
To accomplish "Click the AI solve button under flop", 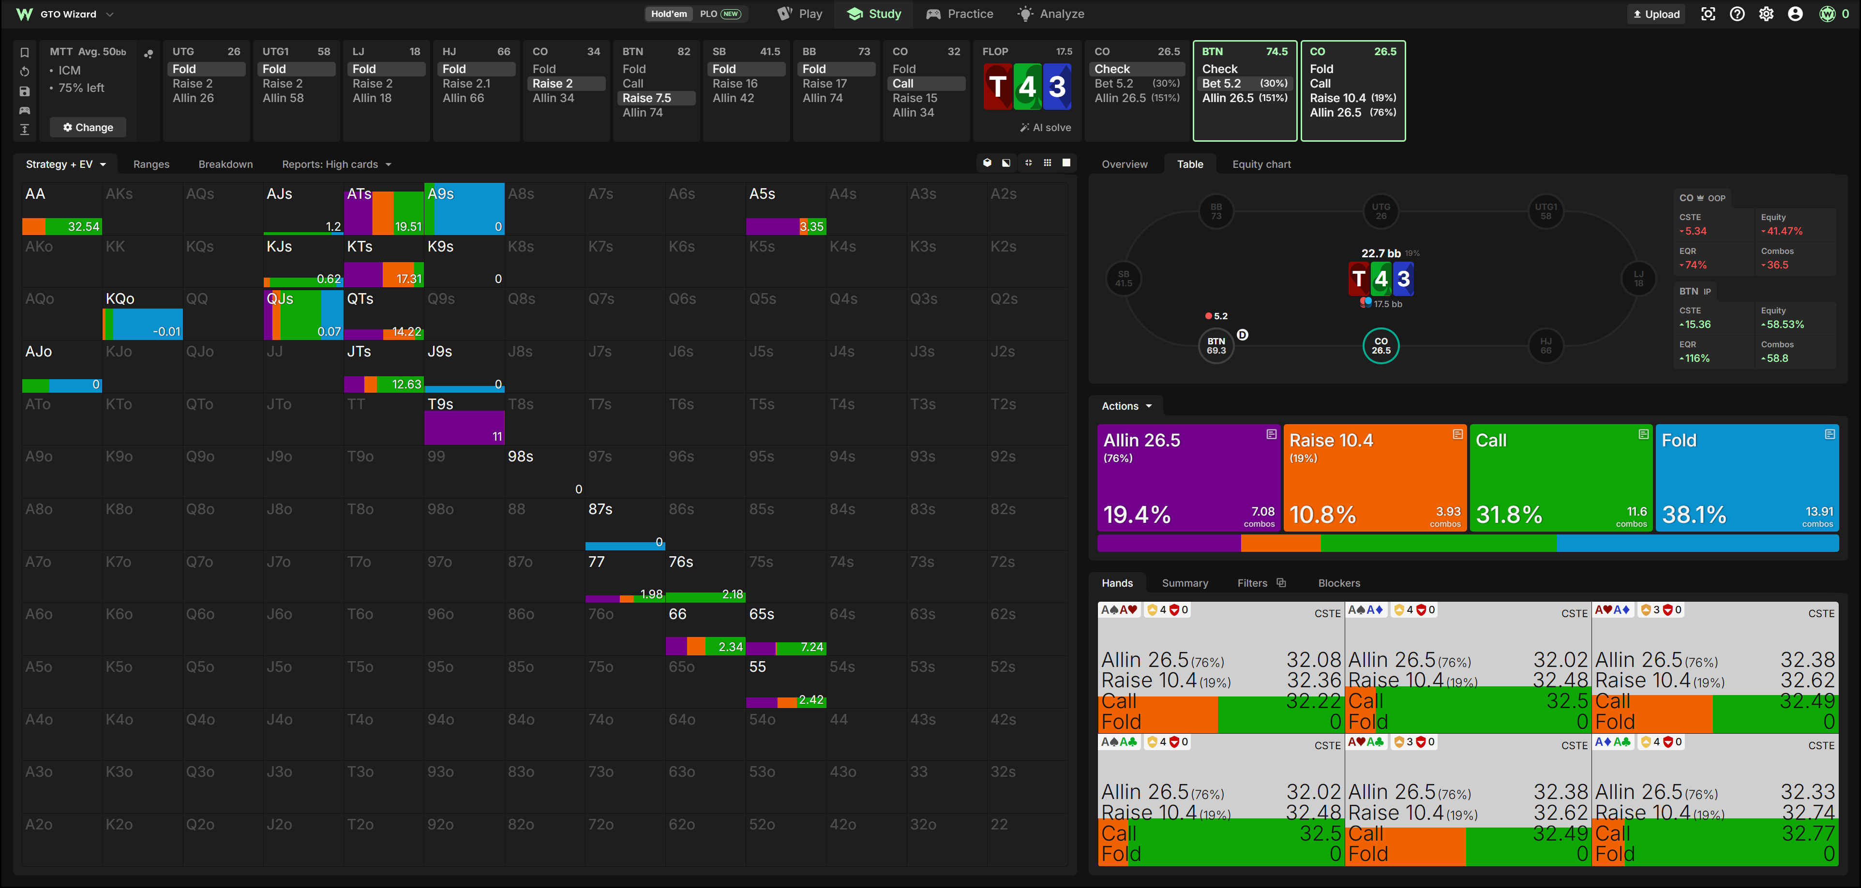I will pyautogui.click(x=1045, y=127).
